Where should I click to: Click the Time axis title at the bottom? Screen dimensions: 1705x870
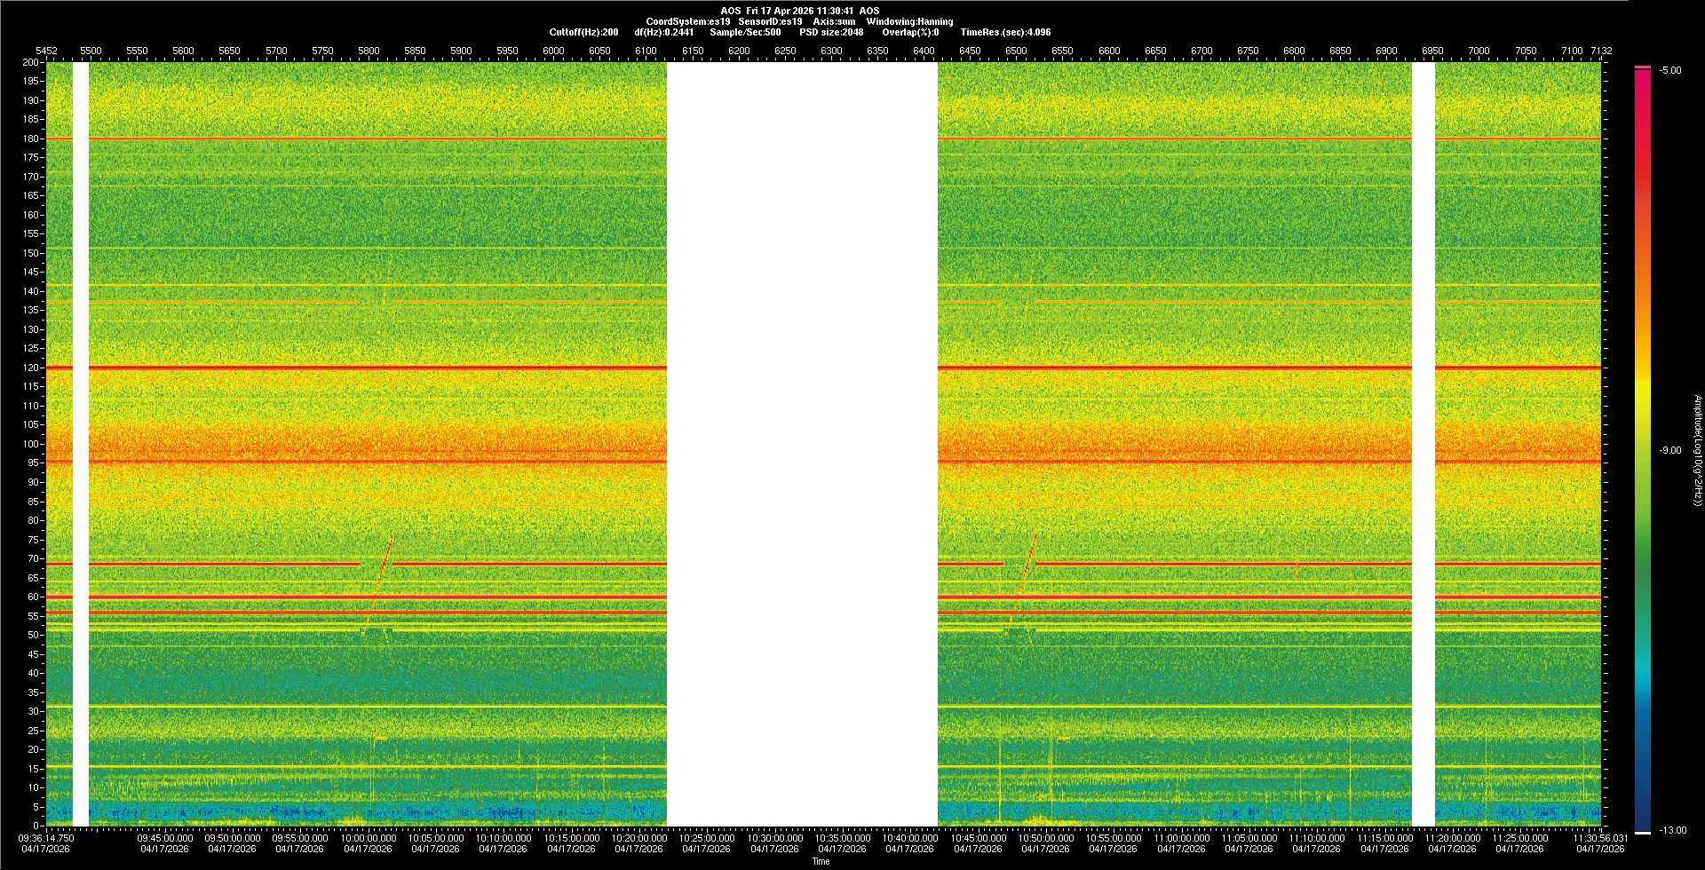coord(821,861)
